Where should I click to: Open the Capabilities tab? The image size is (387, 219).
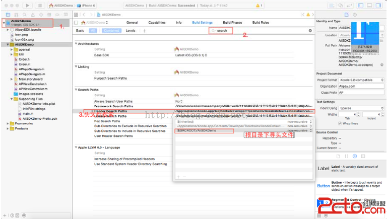(x=157, y=23)
